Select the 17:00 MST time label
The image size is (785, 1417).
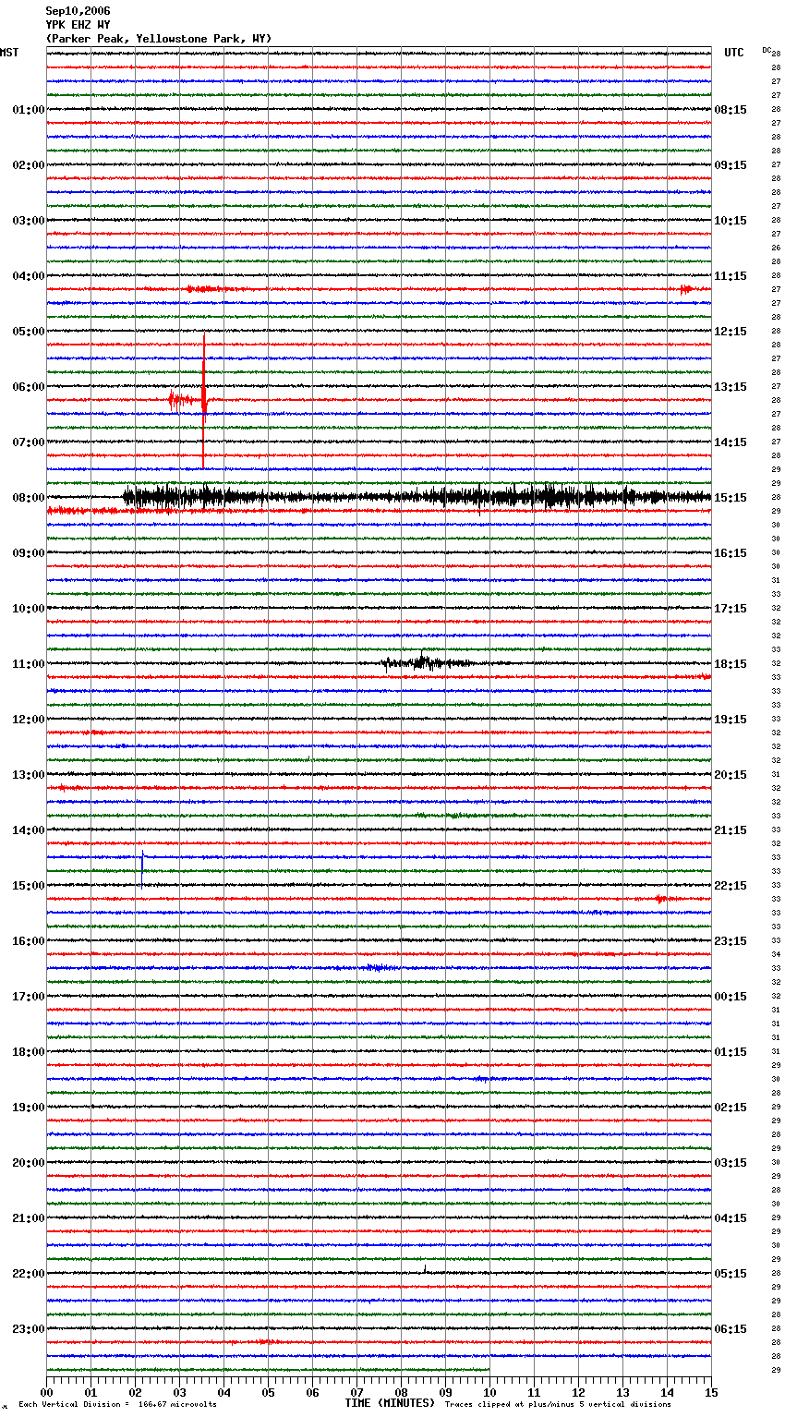(x=28, y=997)
